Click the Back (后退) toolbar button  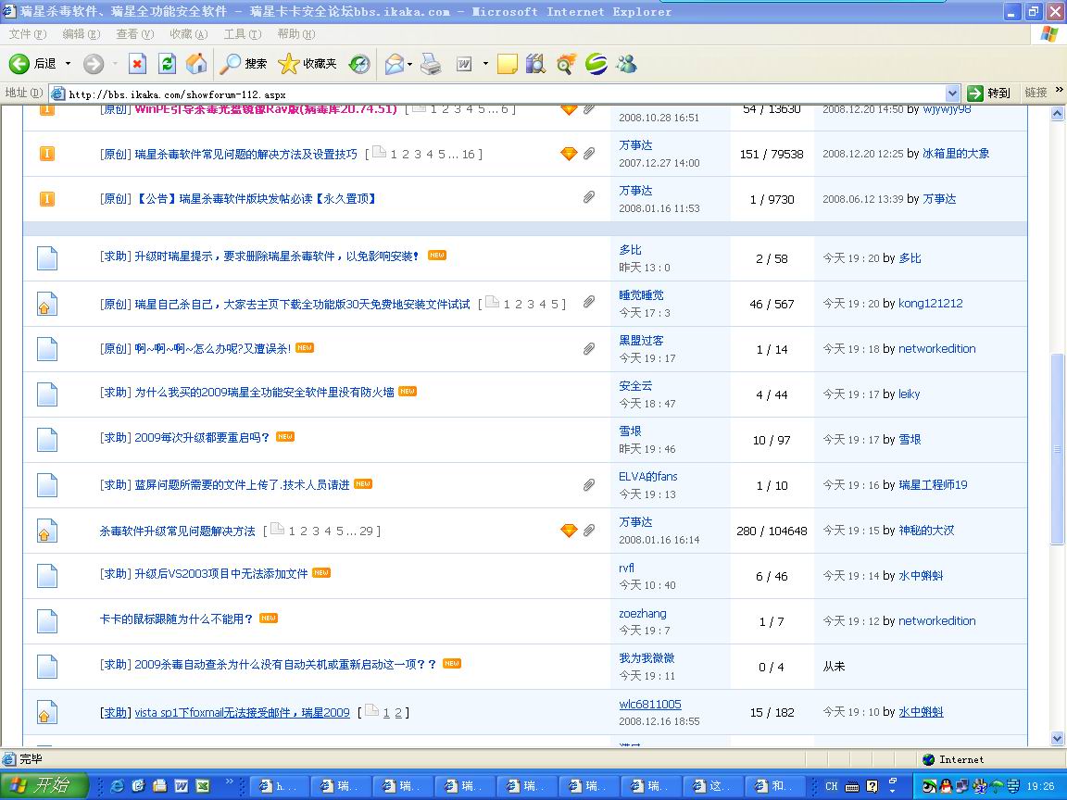pyautogui.click(x=33, y=64)
